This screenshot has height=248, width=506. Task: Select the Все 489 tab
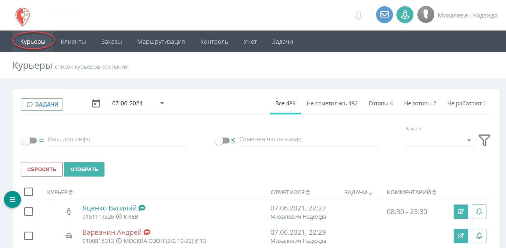[x=285, y=103]
